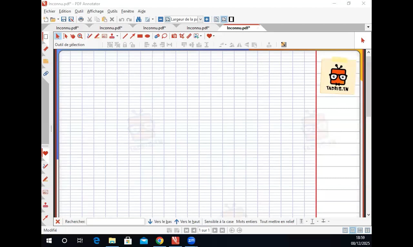The width and height of the screenshot is (413, 247).
Task: Toggle "Mots entiers" search option
Action: click(x=247, y=222)
